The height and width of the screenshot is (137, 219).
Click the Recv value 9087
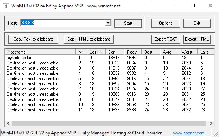(x=131, y=68)
